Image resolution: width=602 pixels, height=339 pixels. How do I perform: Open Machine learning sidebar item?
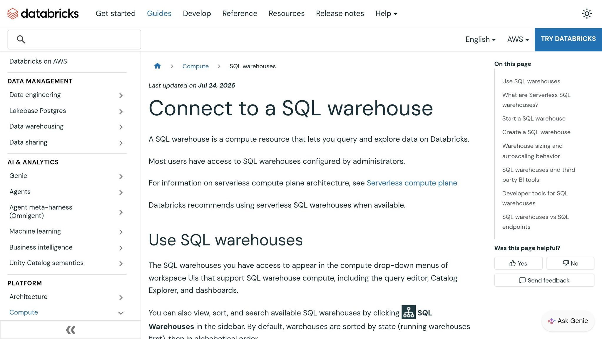(x=35, y=231)
